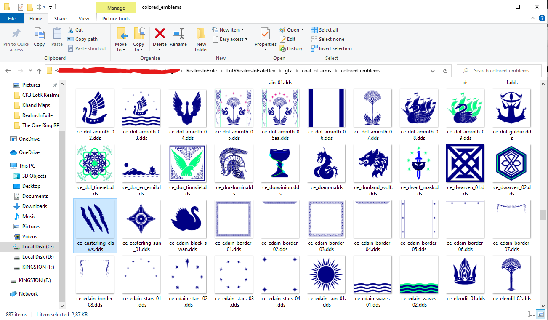Switch to the View ribbon tab

[84, 19]
